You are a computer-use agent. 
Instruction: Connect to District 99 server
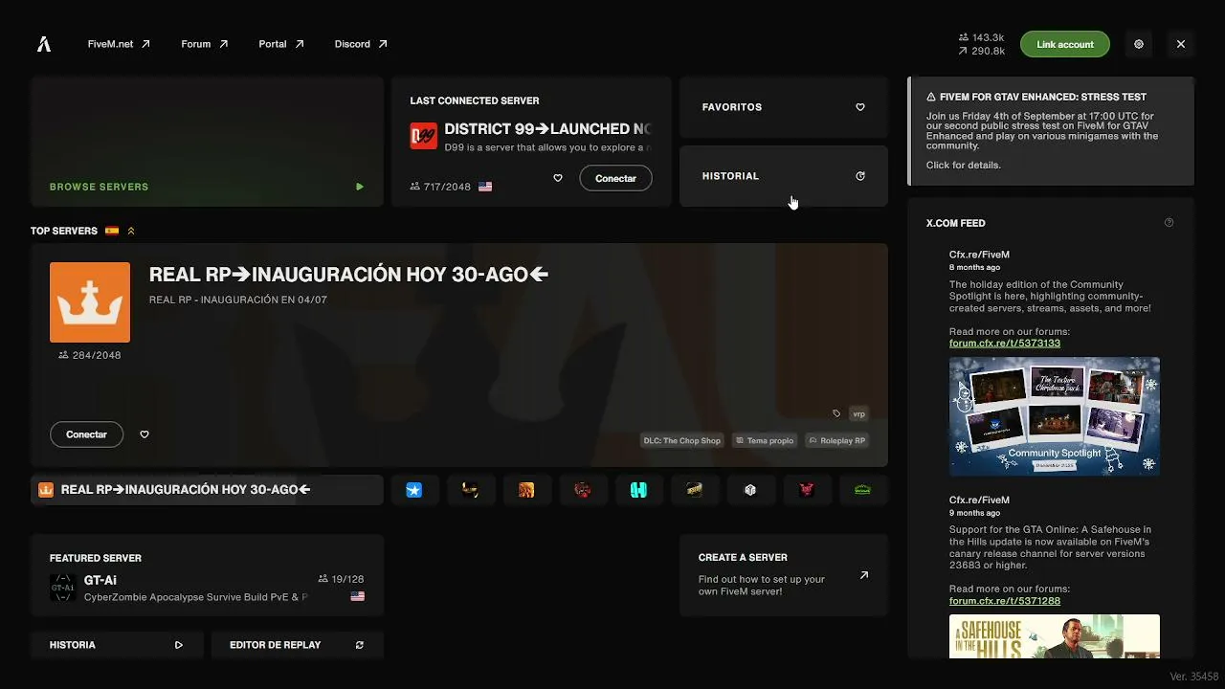[615, 178]
